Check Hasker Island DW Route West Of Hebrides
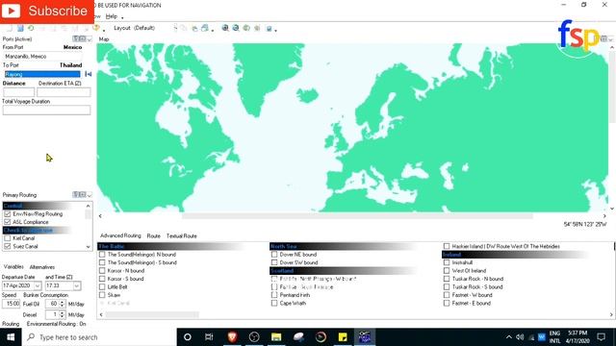The image size is (616, 346). (x=447, y=246)
